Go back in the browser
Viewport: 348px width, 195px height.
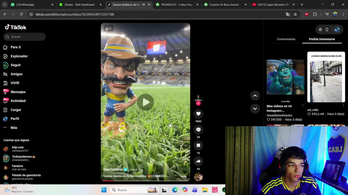click(5, 14)
